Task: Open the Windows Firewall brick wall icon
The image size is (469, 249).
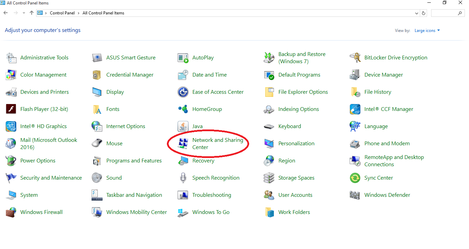Action: coord(11,212)
